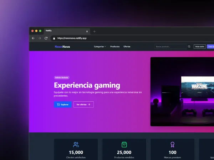This screenshot has height=160, width=214.
Task: Open a new browser tab with plus
Action: (94, 31)
